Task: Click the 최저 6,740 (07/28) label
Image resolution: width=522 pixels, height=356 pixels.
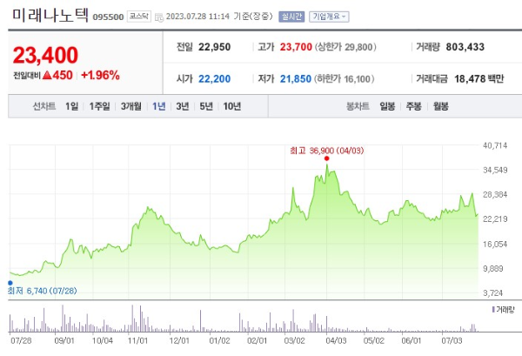Action: click(43, 291)
